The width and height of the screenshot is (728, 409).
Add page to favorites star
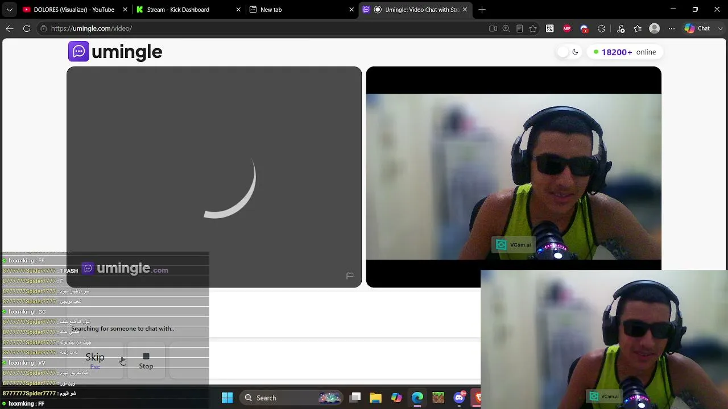(533, 28)
